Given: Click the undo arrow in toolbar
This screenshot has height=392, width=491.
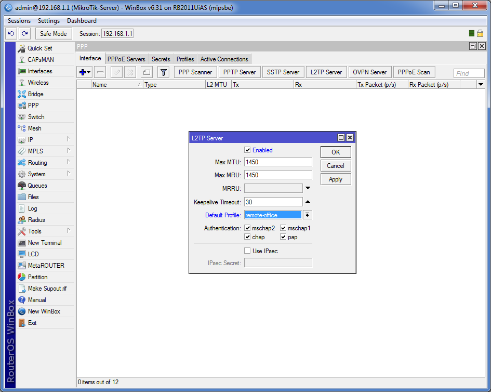Looking at the screenshot, I should (x=11, y=33).
